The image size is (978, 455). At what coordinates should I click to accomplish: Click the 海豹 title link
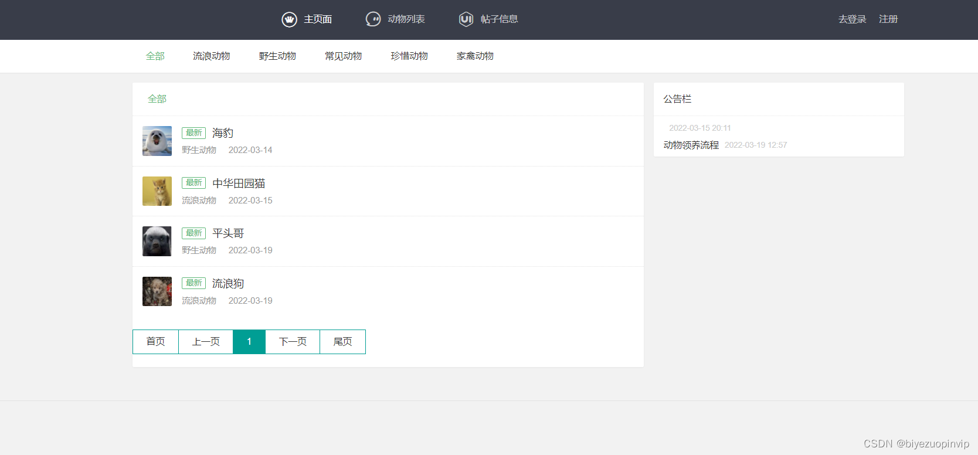tap(223, 133)
